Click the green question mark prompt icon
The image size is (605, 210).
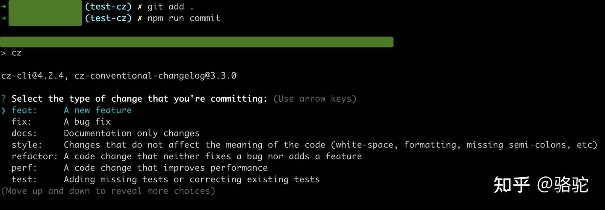pyautogui.click(x=4, y=99)
